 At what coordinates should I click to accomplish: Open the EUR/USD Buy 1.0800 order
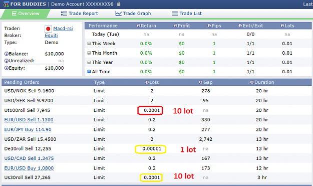29,168
